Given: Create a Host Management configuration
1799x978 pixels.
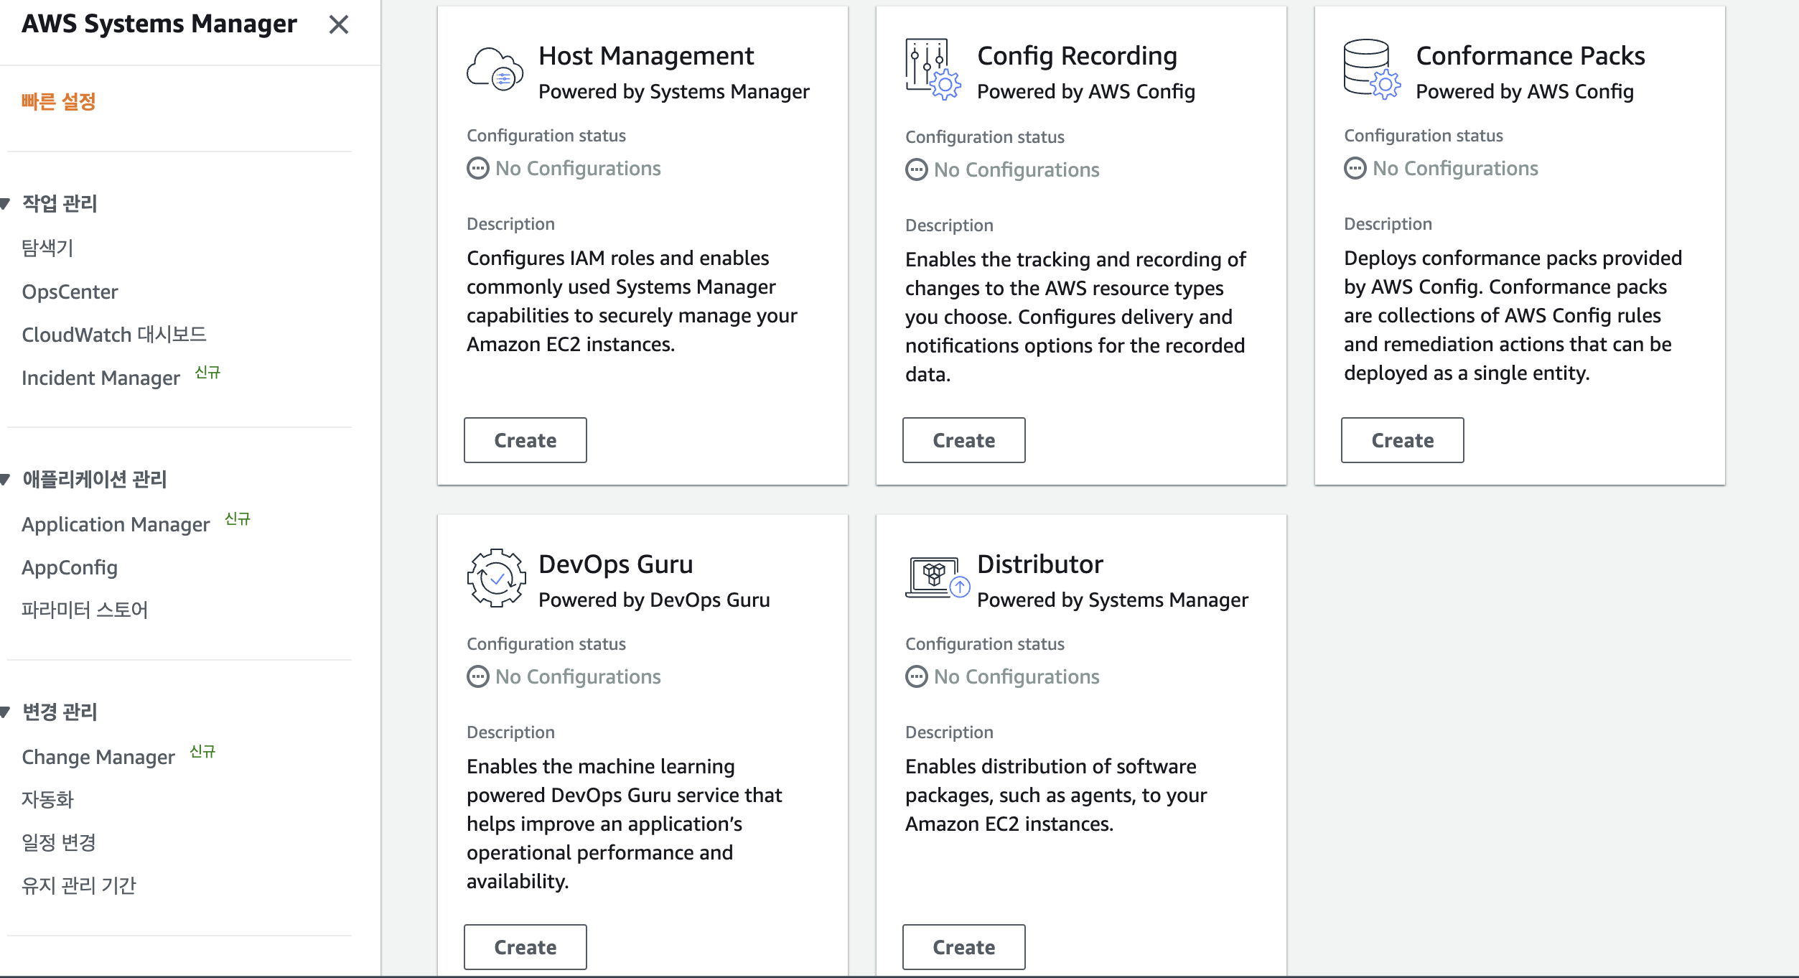Looking at the screenshot, I should click(525, 440).
